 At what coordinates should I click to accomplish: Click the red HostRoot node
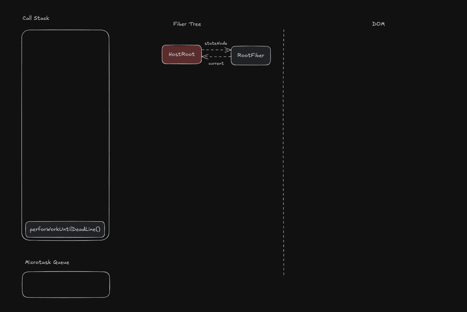pos(182,54)
